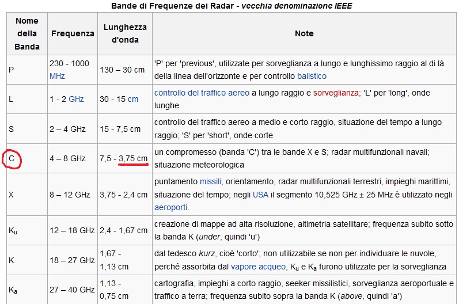This screenshot has width=459, height=304.
Task: Click the 'Frequenza' column header
Action: pyautogui.click(x=73, y=33)
